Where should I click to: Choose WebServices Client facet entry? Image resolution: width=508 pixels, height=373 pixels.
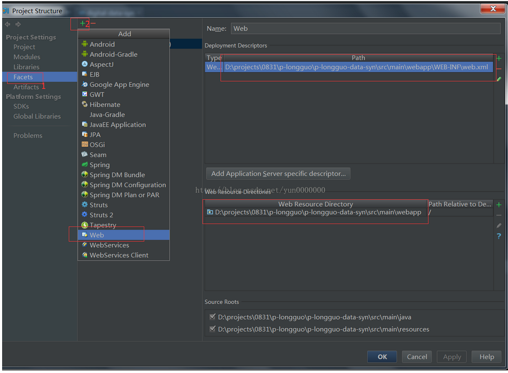pyautogui.click(x=124, y=255)
